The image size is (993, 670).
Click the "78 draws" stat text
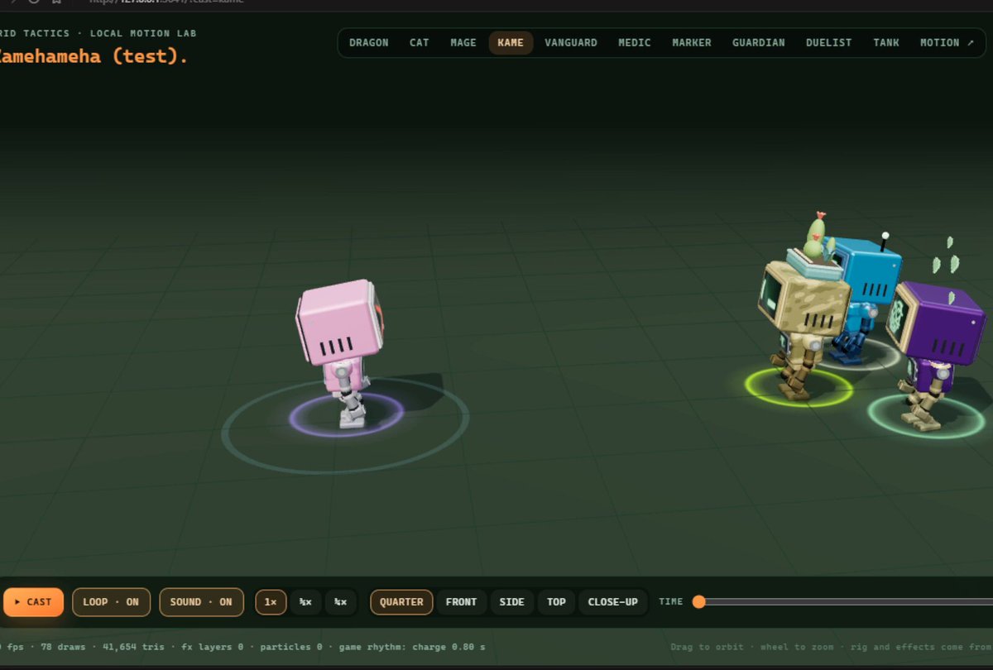click(x=61, y=647)
